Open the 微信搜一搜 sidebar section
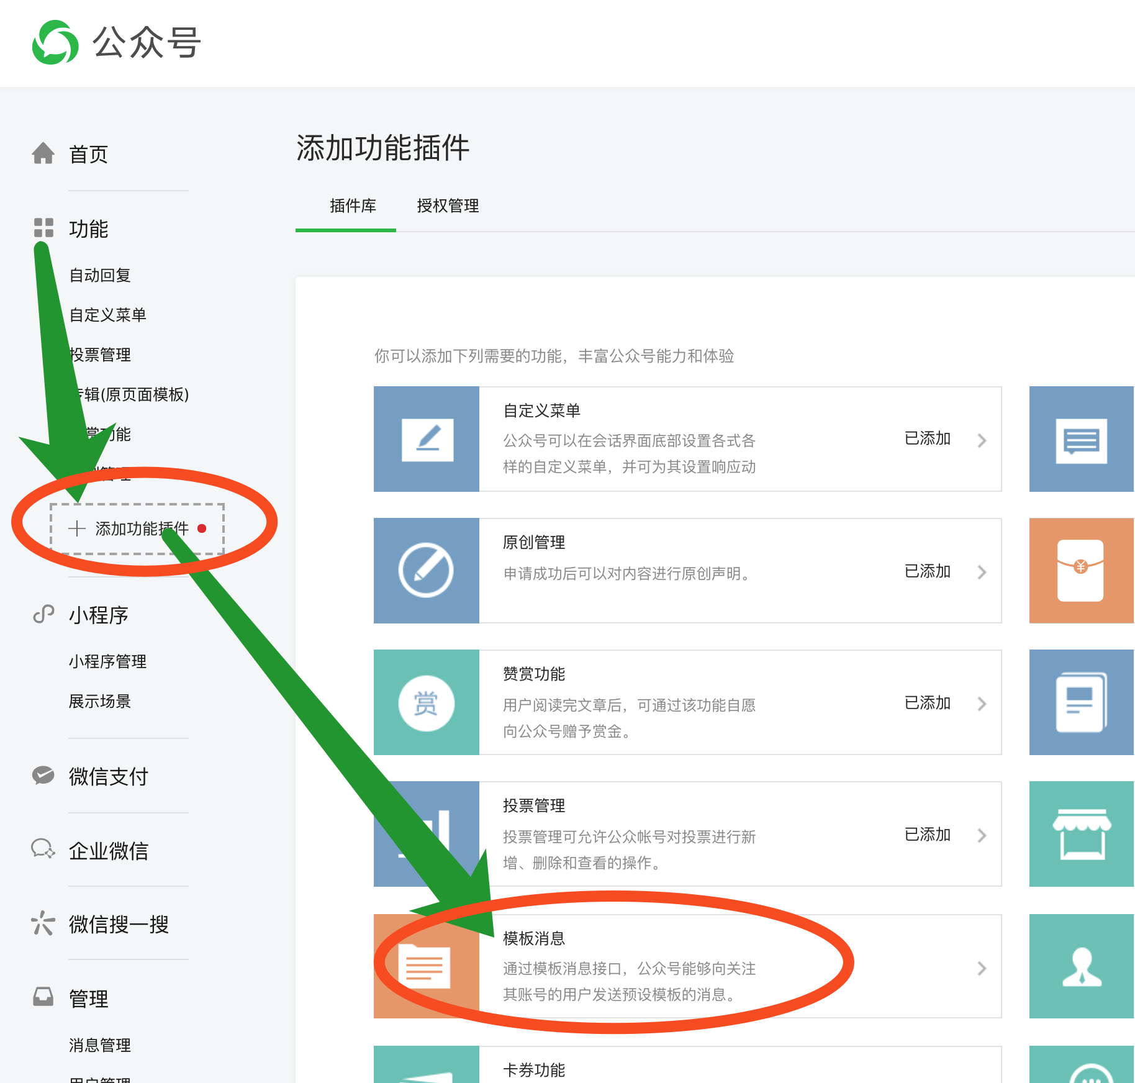This screenshot has height=1083, width=1135. pos(119,924)
